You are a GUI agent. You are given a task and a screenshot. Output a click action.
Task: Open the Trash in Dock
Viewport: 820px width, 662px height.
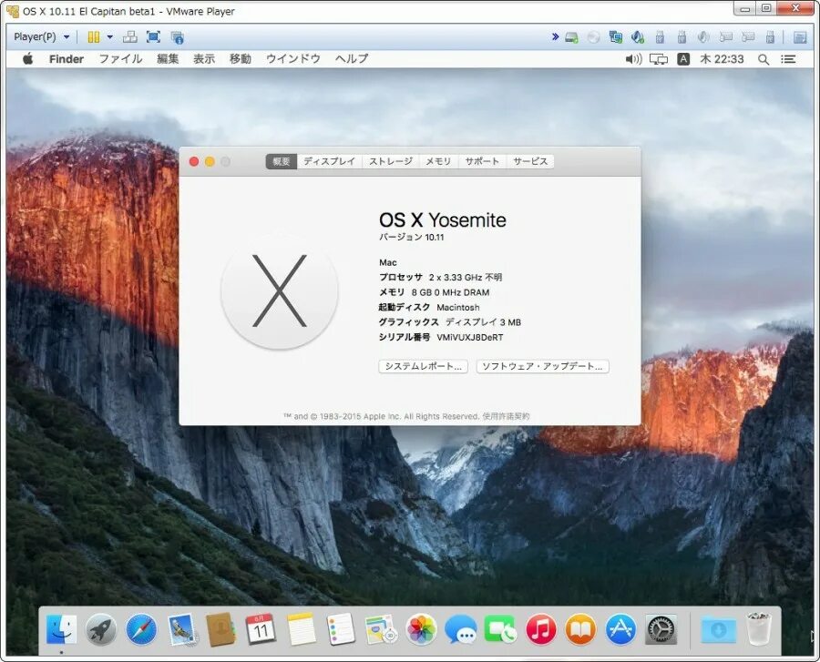[x=758, y=629]
